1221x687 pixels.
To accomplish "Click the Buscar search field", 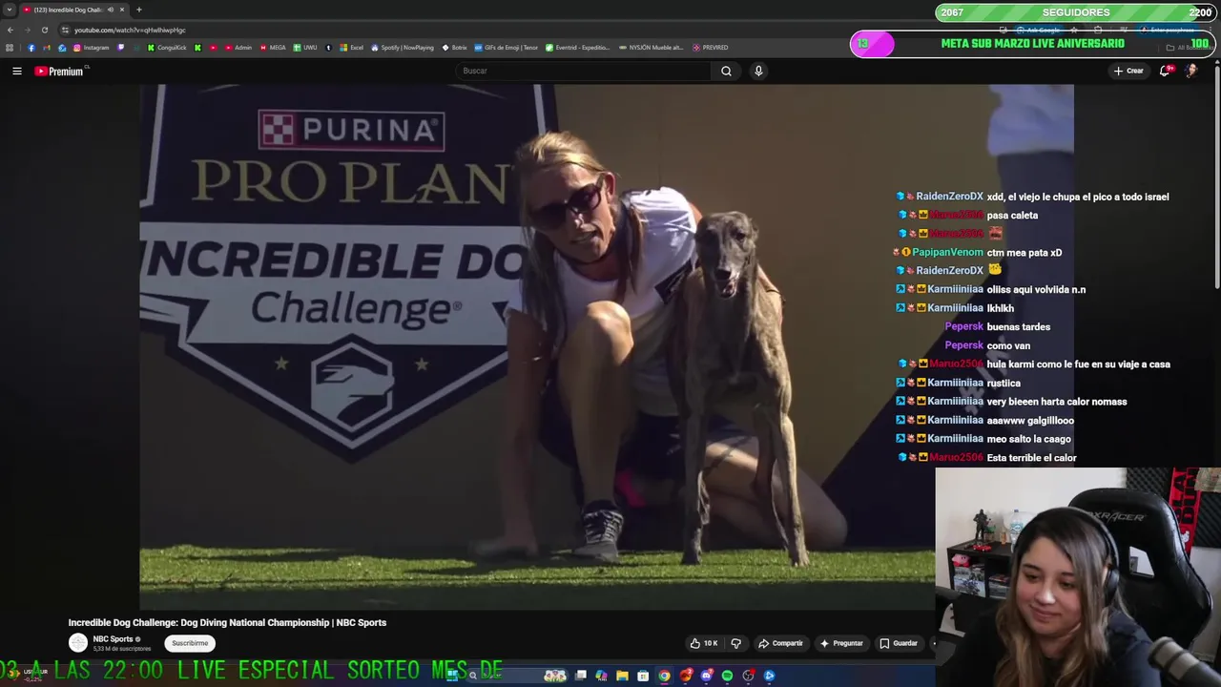I will click(584, 71).
